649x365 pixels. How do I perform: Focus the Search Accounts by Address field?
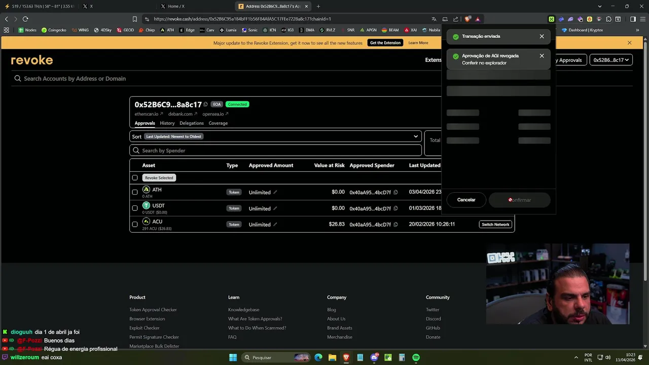click(226, 79)
